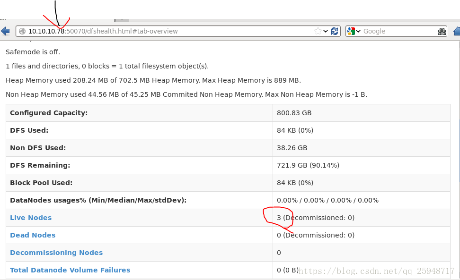Screen dimensions: 460x280
Task: Click the globe site identity icon
Action: tap(22, 31)
